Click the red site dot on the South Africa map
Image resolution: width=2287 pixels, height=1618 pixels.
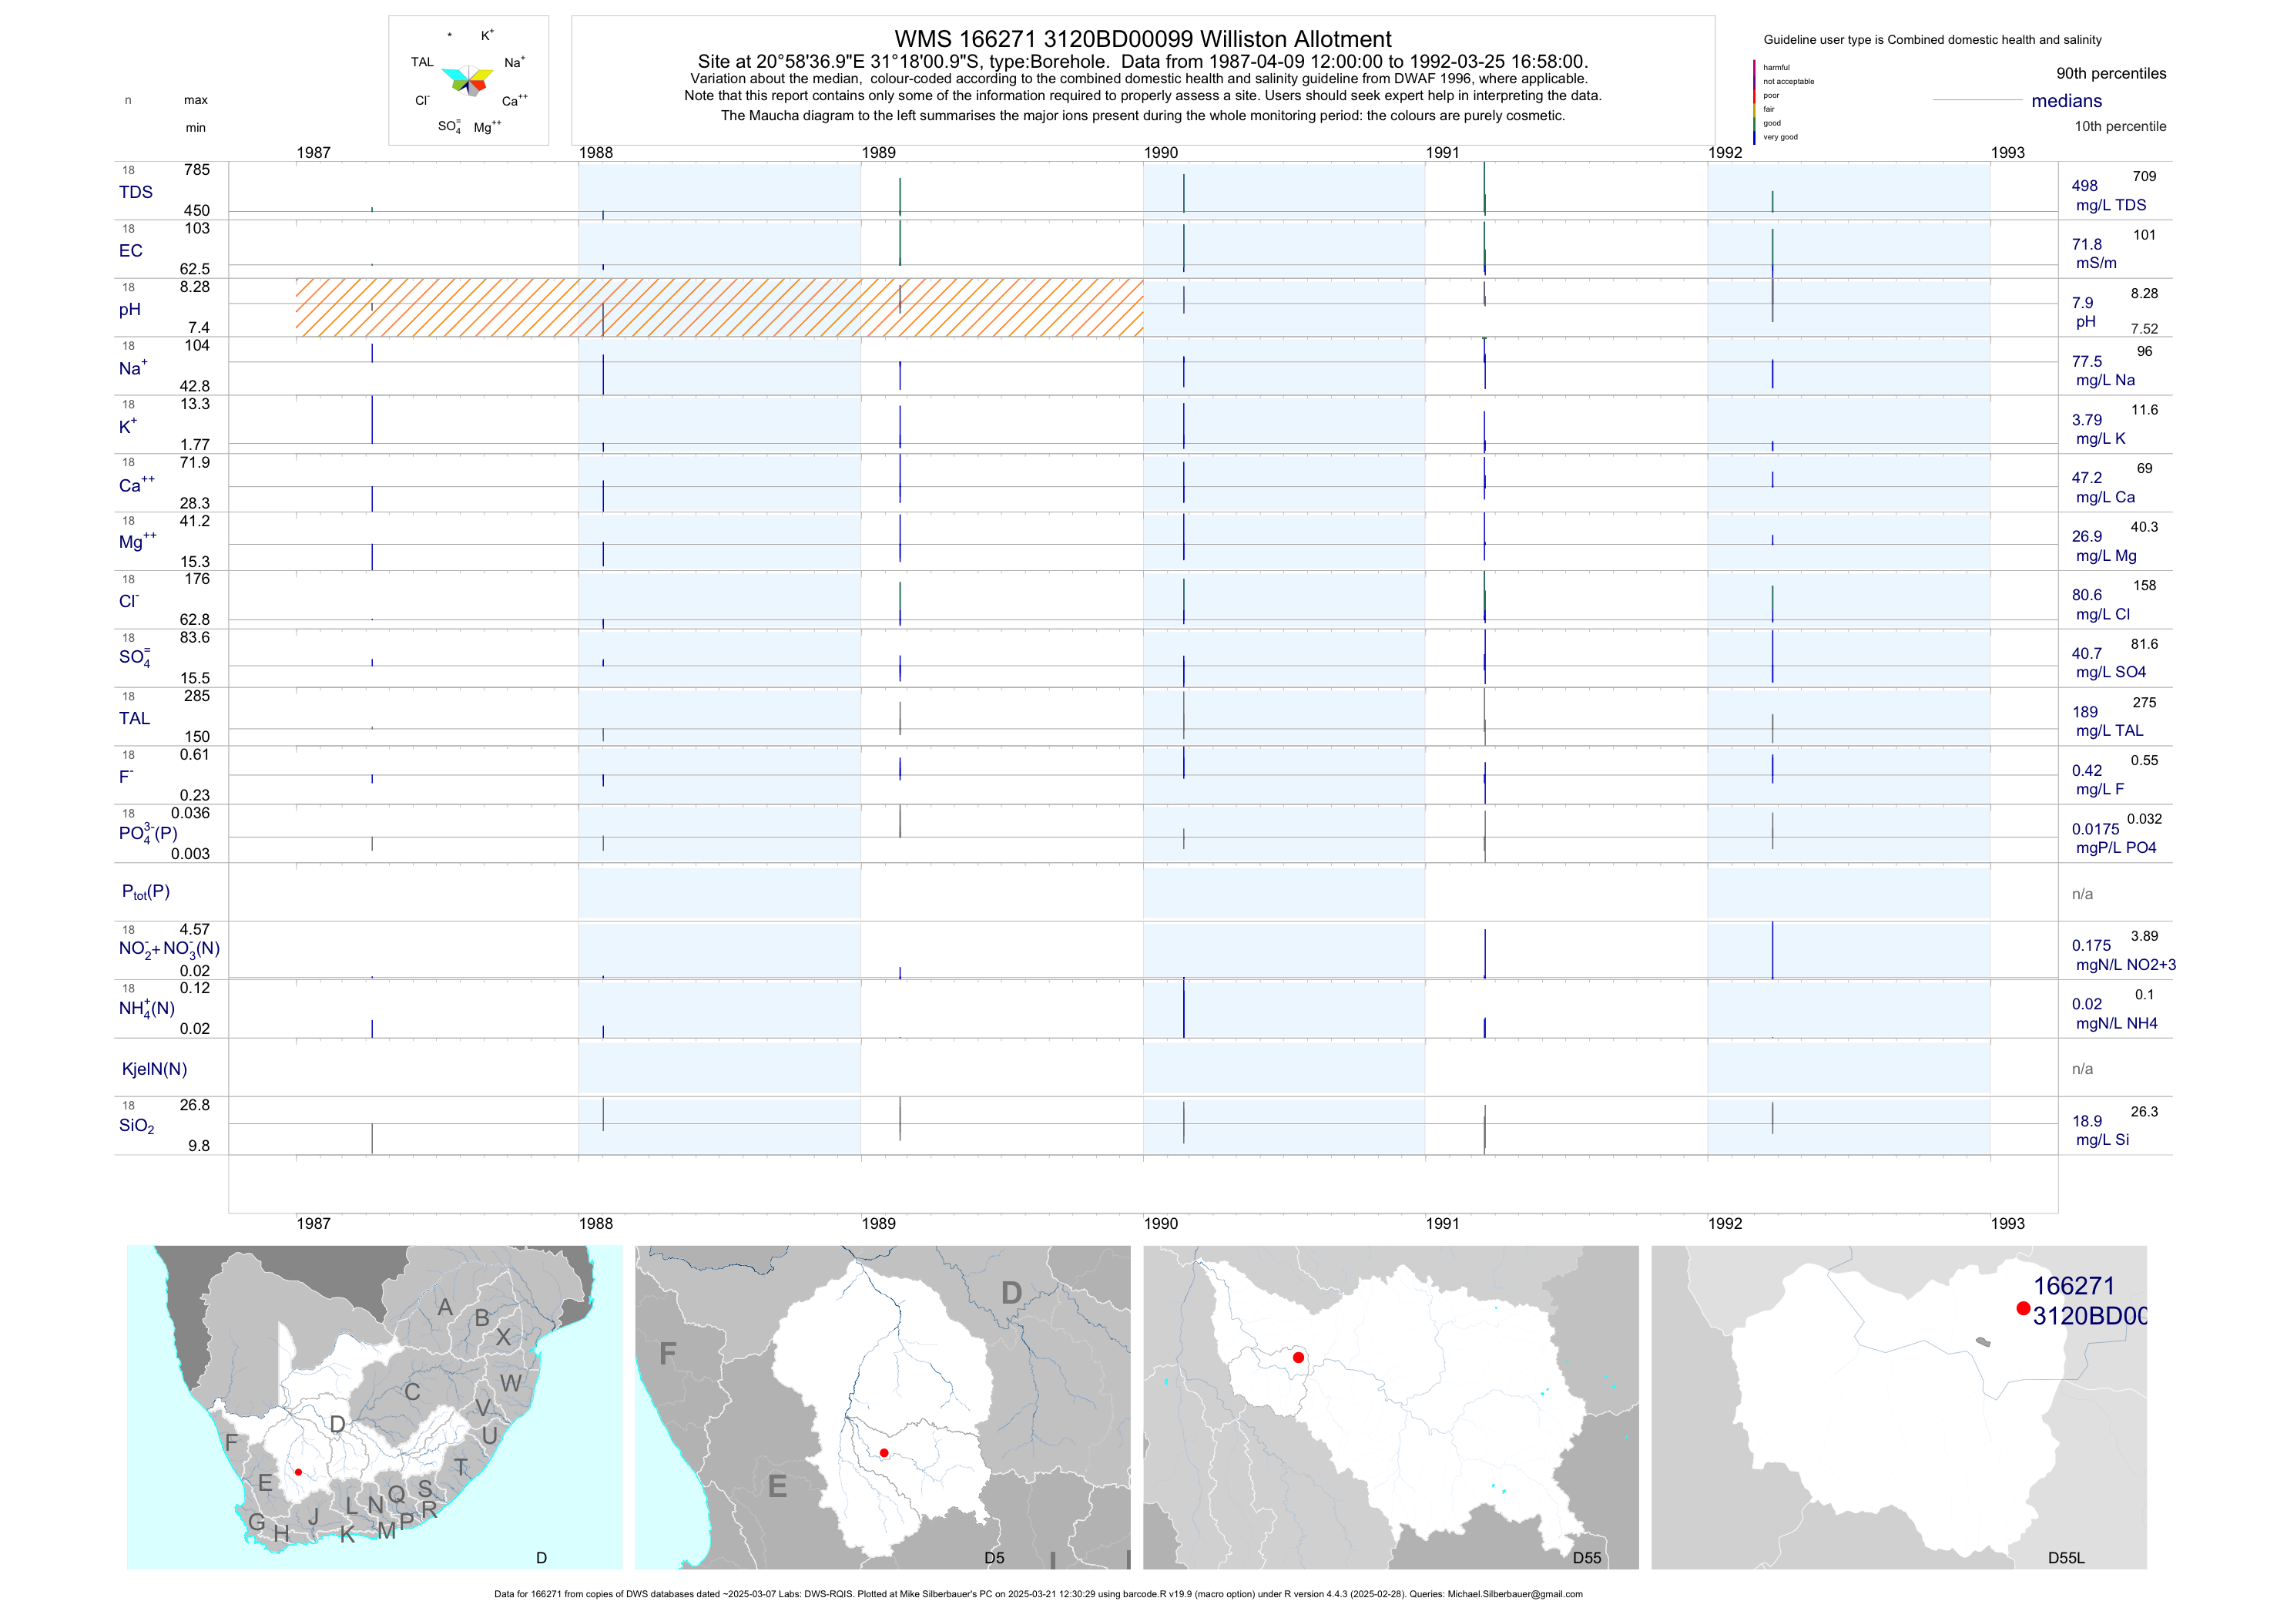[x=298, y=1472]
